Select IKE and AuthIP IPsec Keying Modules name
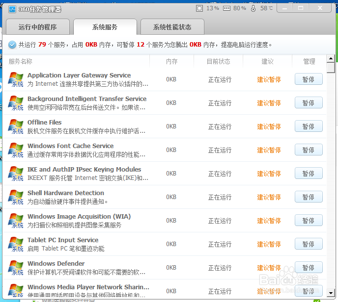Screen dimensions: 338x302 (84, 170)
